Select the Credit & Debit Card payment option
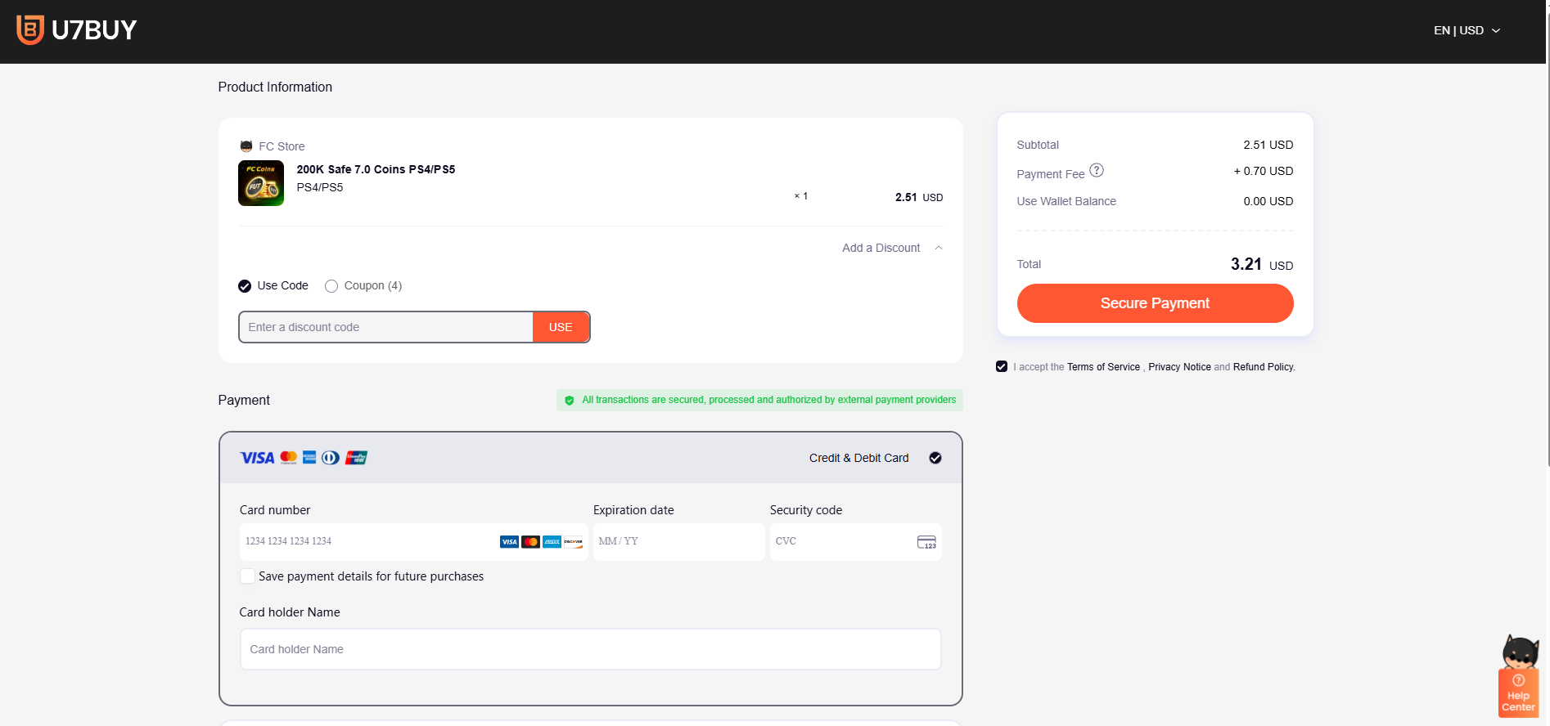This screenshot has height=726, width=1550. [935, 458]
